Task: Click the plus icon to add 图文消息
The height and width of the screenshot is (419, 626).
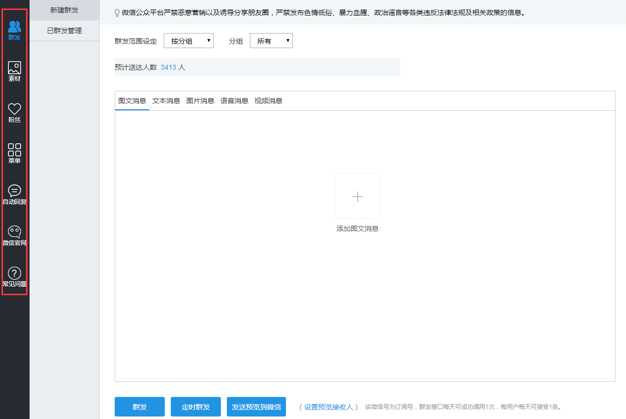Action: coord(358,196)
